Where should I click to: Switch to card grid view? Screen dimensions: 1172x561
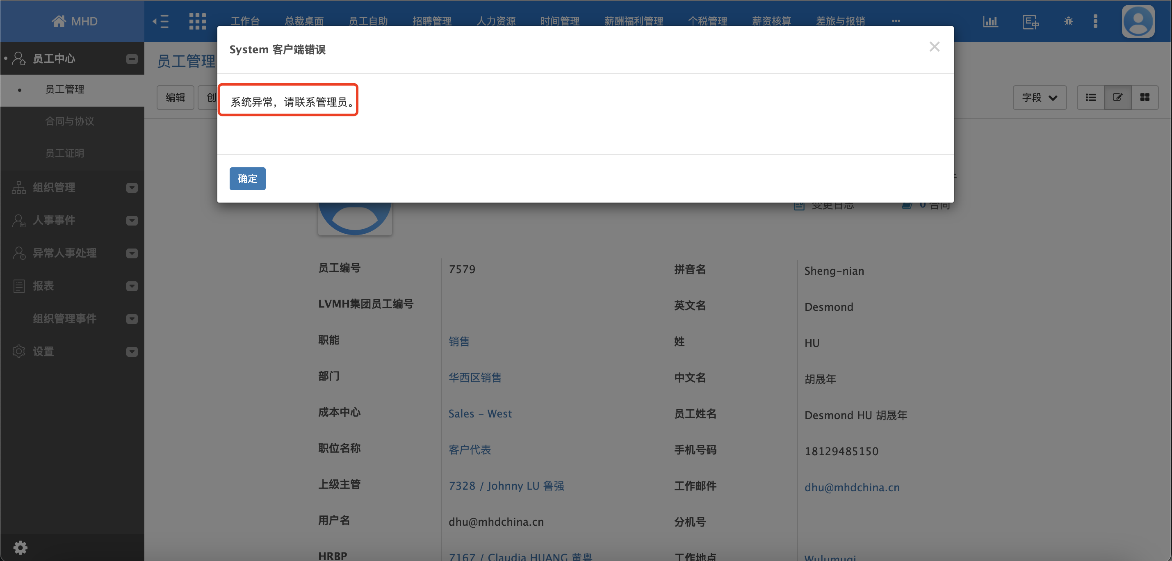point(1145,97)
